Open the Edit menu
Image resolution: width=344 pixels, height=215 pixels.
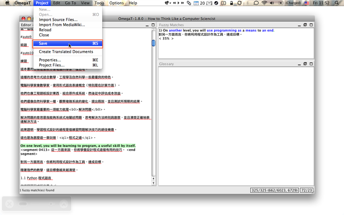coord(57,3)
